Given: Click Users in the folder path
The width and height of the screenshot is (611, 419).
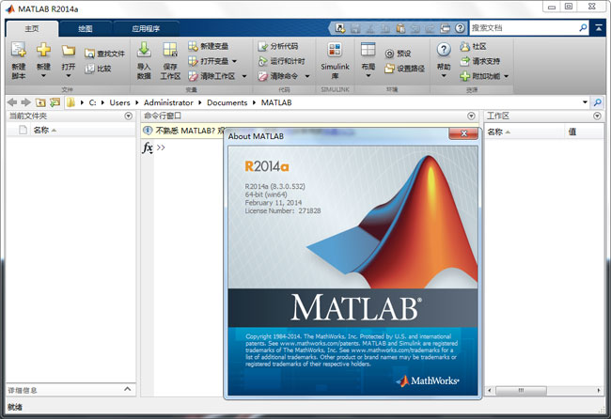Looking at the screenshot, I should pos(119,102).
